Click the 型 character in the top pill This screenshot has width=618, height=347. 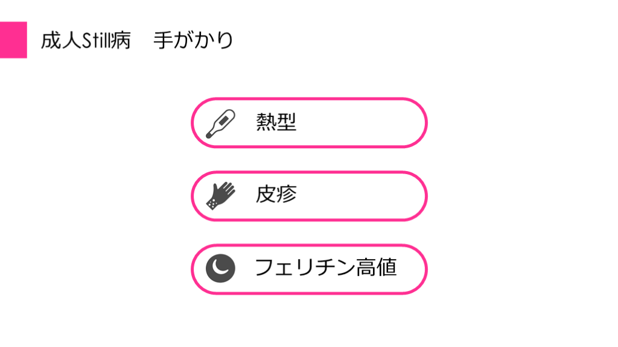tap(286, 123)
